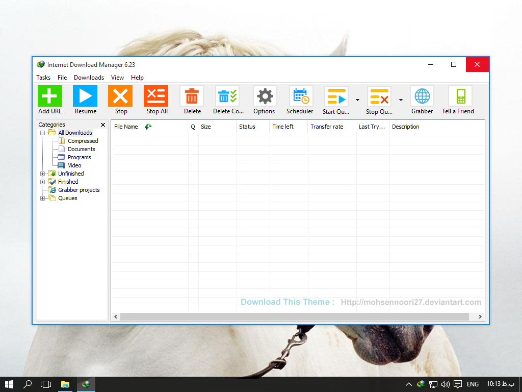Click the horizontal scrollbar left arrow
Viewport: 522px width, 392px height.
[116, 316]
